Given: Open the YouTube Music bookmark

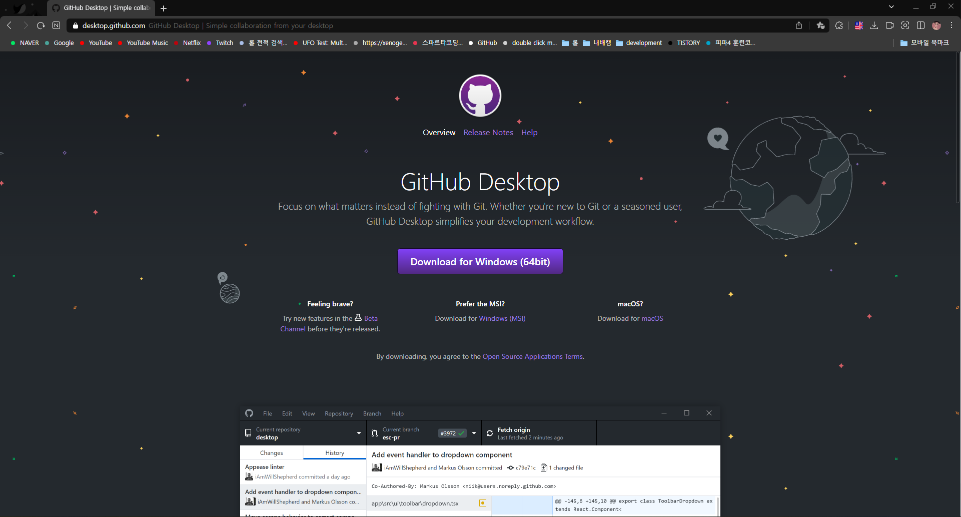Looking at the screenshot, I should click(x=143, y=43).
